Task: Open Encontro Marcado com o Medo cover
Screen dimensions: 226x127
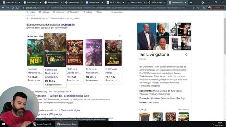Action: pos(35,53)
